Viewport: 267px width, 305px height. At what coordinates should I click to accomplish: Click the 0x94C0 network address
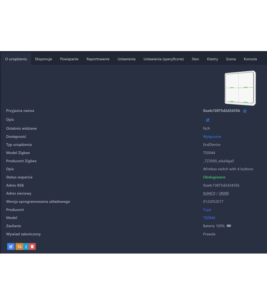209,193
